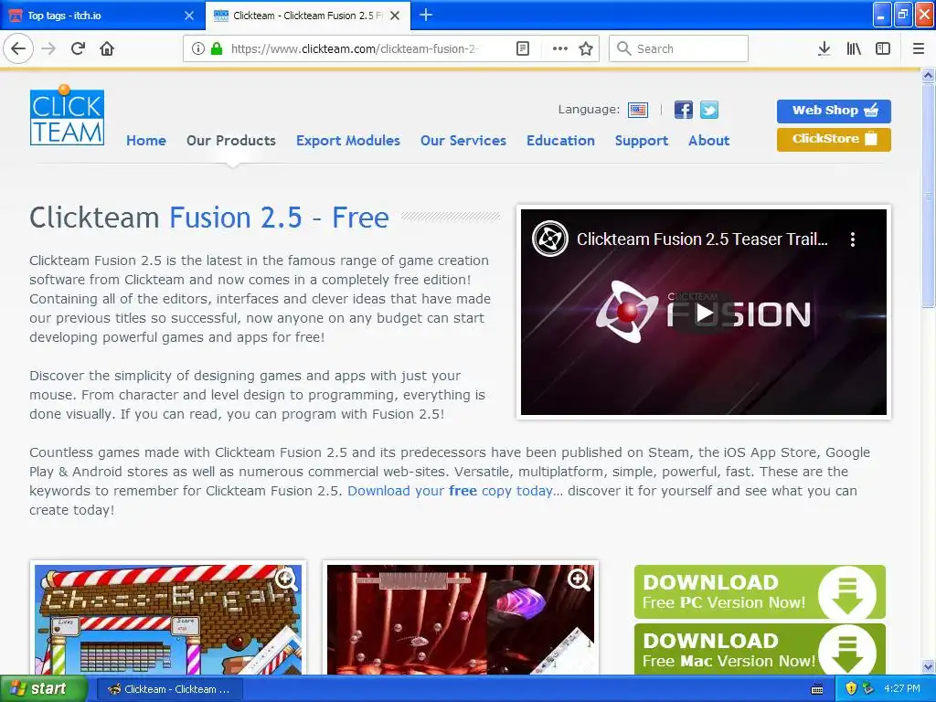The width and height of the screenshot is (936, 702).
Task: View site information icon in address bar
Action: coord(197,48)
